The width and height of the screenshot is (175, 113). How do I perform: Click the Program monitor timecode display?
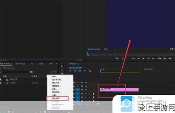point(94,49)
